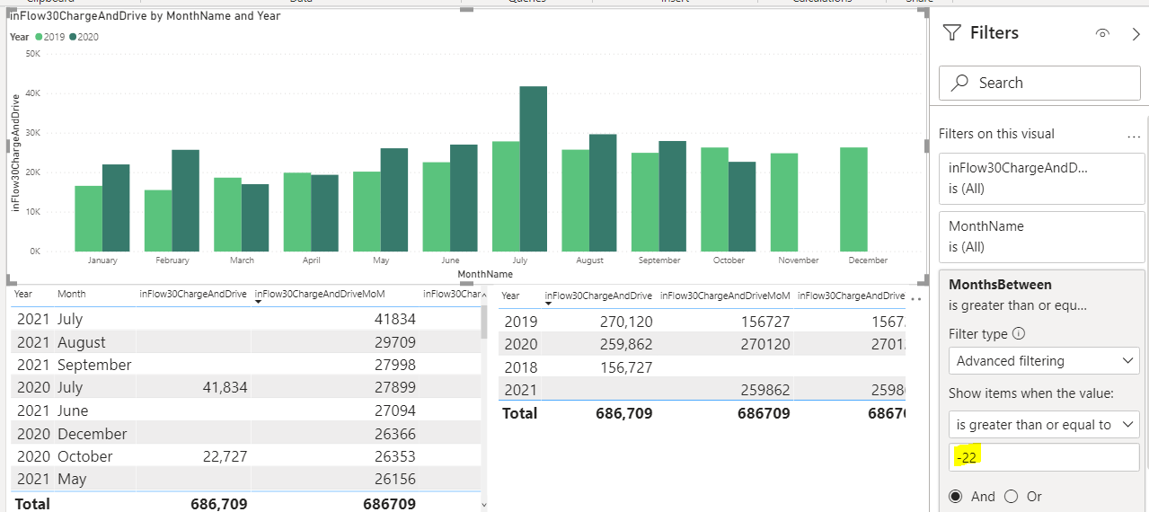Click the Month column header in monthly table
This screenshot has width=1149, height=512.
[x=72, y=294]
